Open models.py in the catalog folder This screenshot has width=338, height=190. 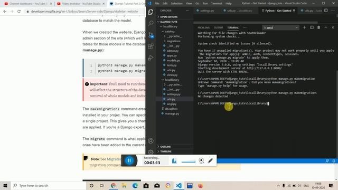[x=173, y=61]
